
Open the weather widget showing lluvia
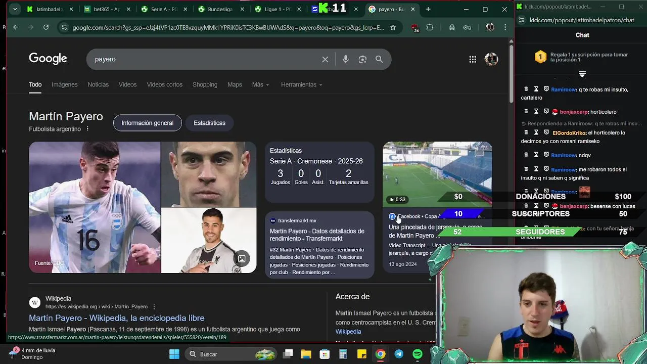(32, 353)
